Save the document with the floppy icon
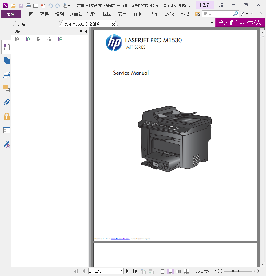The image size is (266, 276). [x=21, y=6]
